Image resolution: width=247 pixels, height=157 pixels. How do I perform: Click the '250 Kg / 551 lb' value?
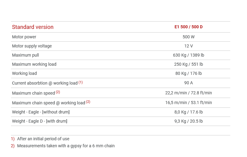click(x=189, y=65)
